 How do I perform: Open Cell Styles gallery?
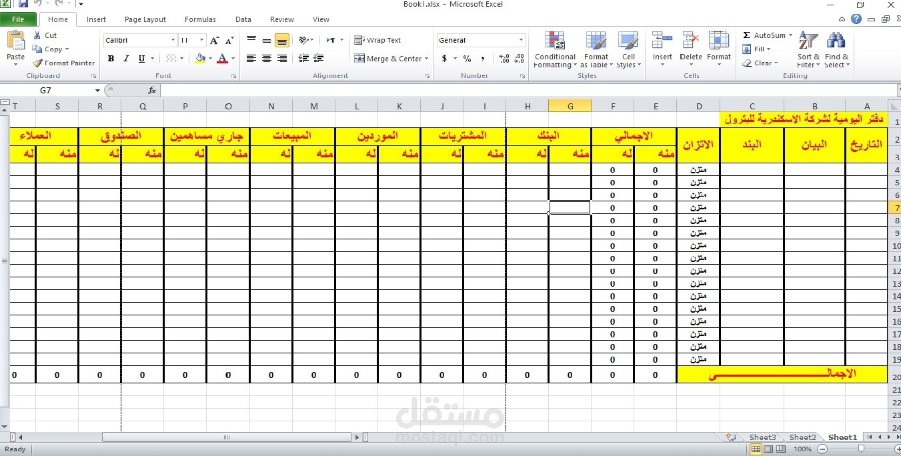[628, 50]
